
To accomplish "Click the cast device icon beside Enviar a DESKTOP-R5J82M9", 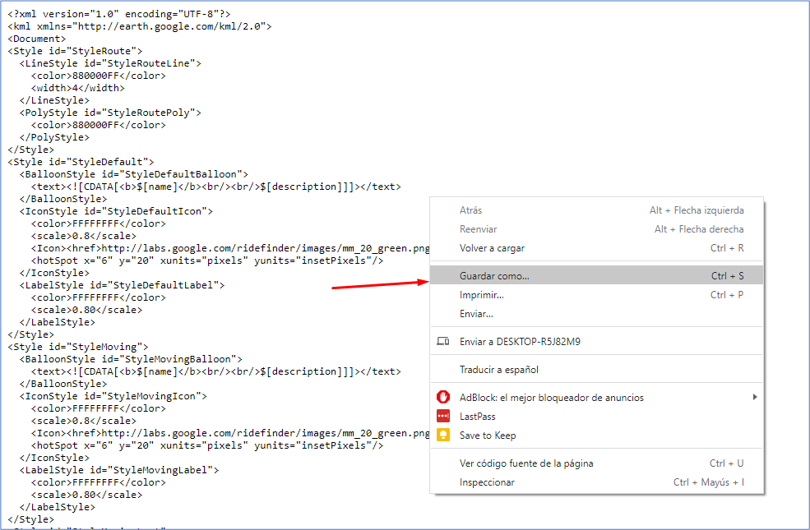I will [x=443, y=342].
